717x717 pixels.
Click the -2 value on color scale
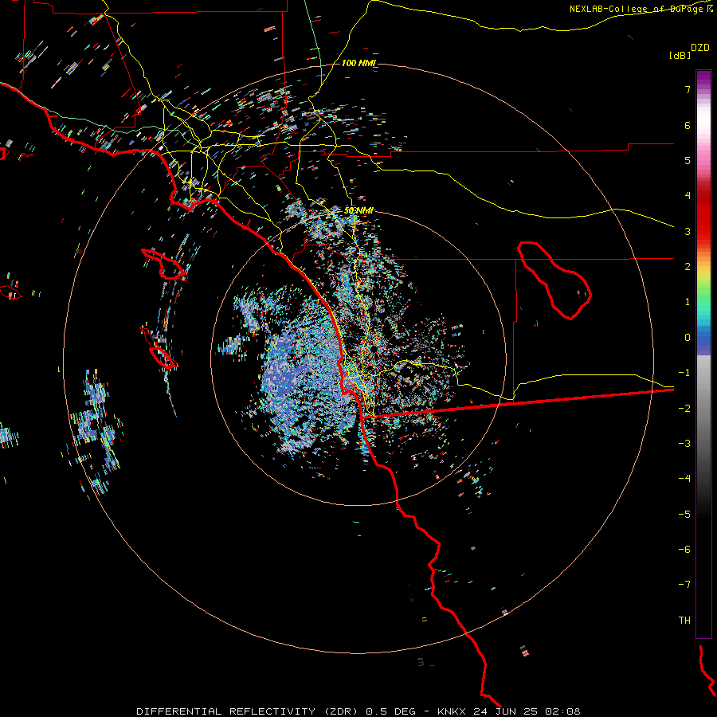[x=684, y=409]
